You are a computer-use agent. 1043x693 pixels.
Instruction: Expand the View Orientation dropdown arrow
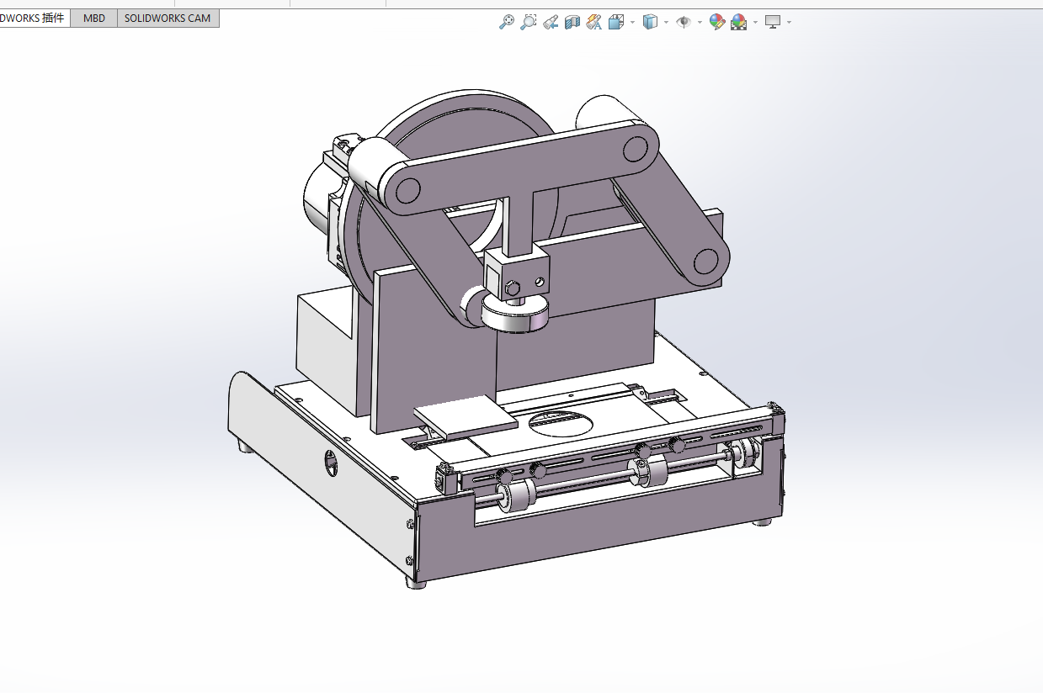click(632, 23)
